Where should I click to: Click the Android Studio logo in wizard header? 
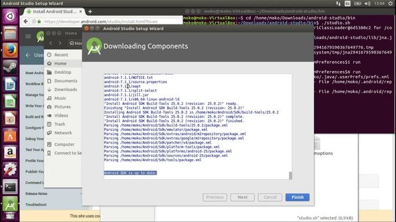point(93,46)
